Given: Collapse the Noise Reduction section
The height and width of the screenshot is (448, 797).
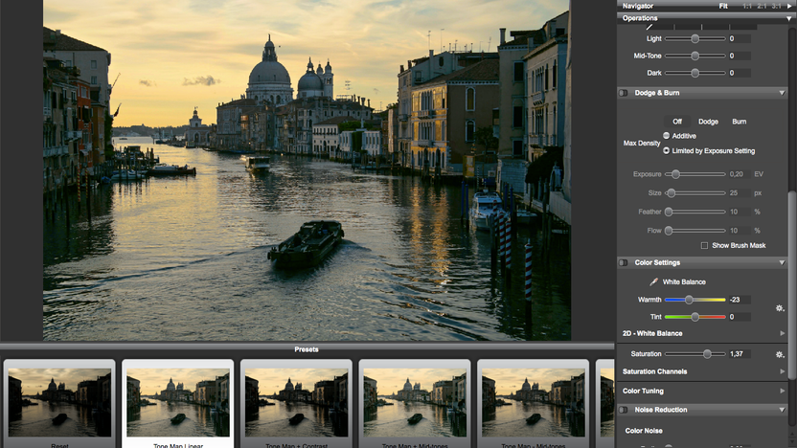Looking at the screenshot, I should click(782, 410).
